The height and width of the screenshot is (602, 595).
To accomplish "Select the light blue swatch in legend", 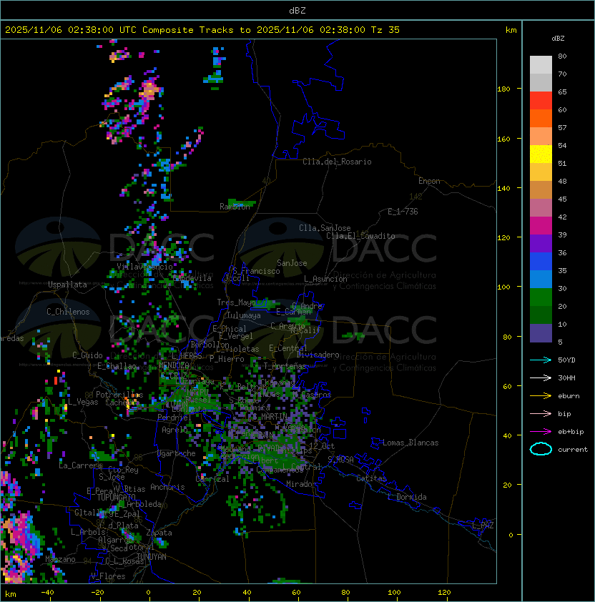I will (541, 279).
